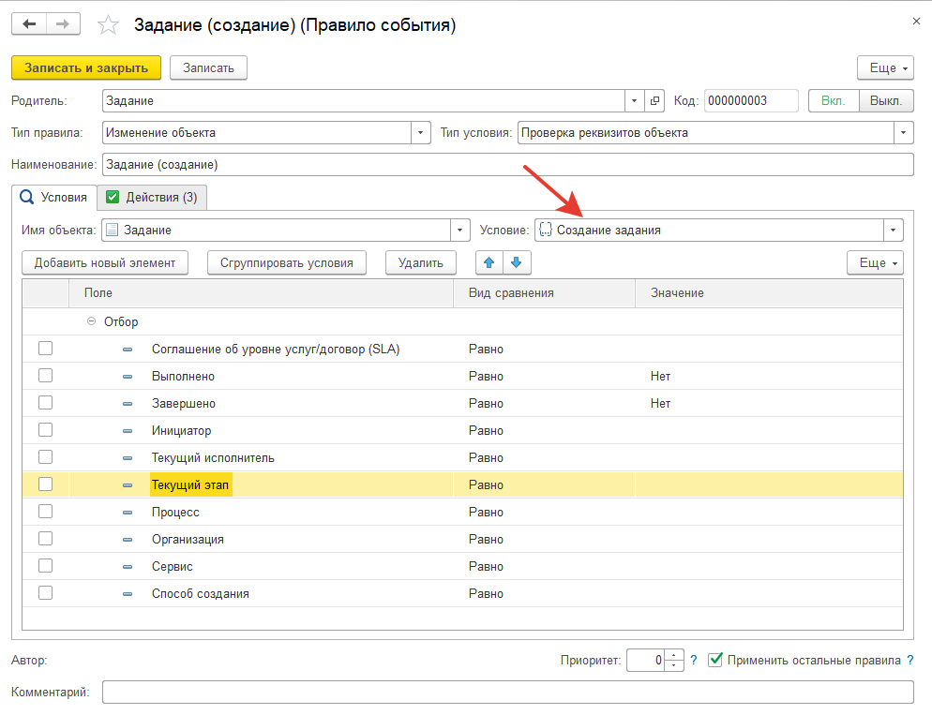Go back with the left arrow button

[x=29, y=24]
